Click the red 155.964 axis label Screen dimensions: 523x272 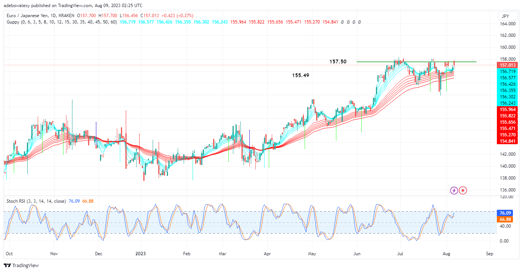pos(508,110)
